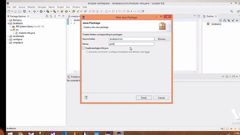
Task: Click the Outline sort icon
Action: 225,20
